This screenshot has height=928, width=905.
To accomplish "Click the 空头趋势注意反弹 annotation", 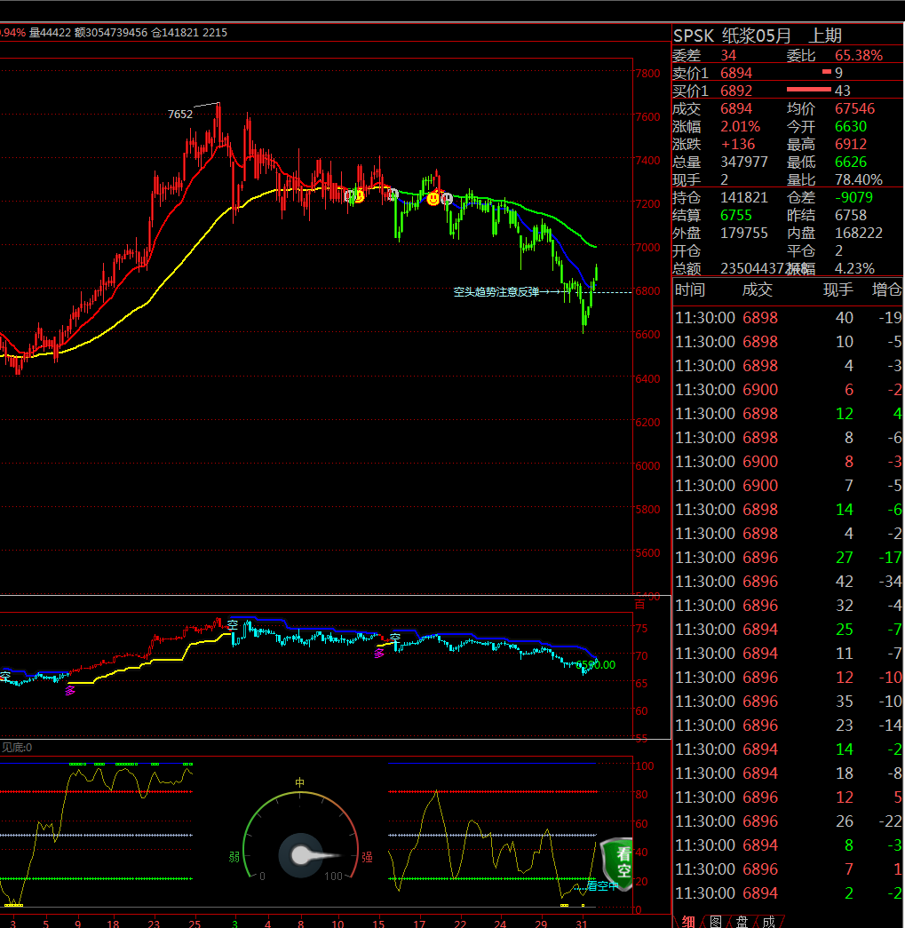I will point(496,291).
